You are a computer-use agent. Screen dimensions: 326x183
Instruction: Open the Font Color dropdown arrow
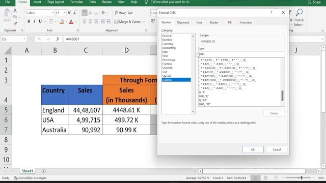(x=76, y=22)
